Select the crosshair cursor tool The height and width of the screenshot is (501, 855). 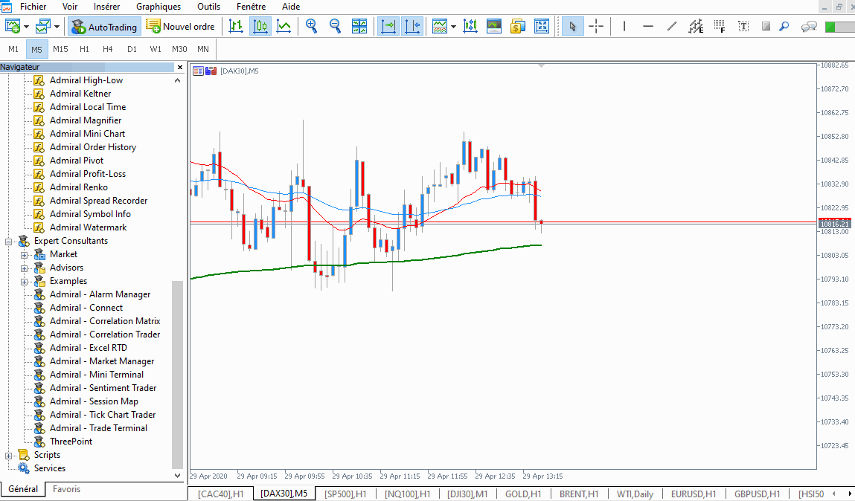click(596, 26)
